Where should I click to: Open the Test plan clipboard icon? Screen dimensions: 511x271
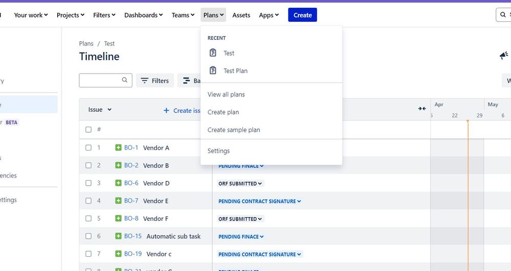click(x=213, y=53)
